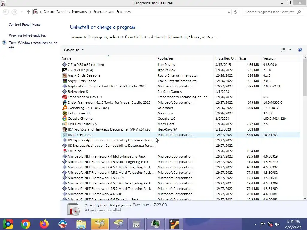Open File Explorer from the taskbar

click(81, 224)
